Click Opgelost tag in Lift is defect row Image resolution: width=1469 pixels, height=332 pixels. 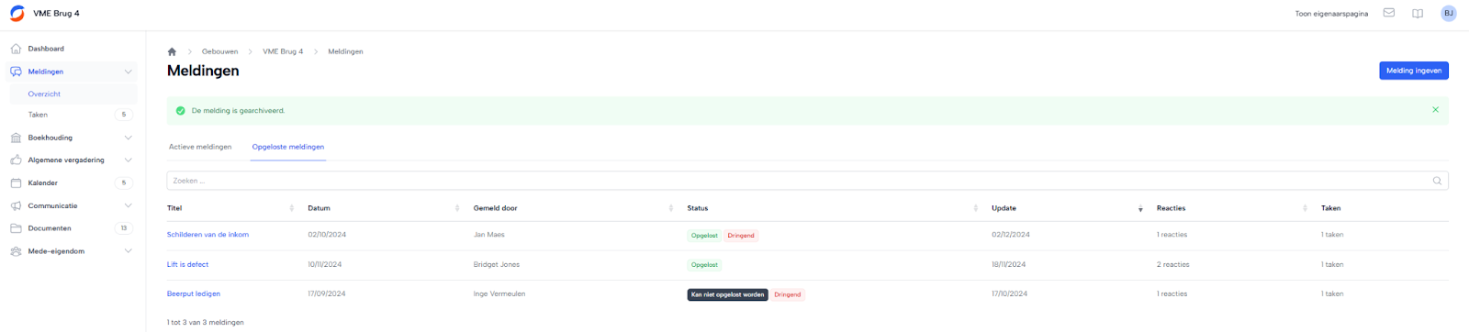pos(704,265)
